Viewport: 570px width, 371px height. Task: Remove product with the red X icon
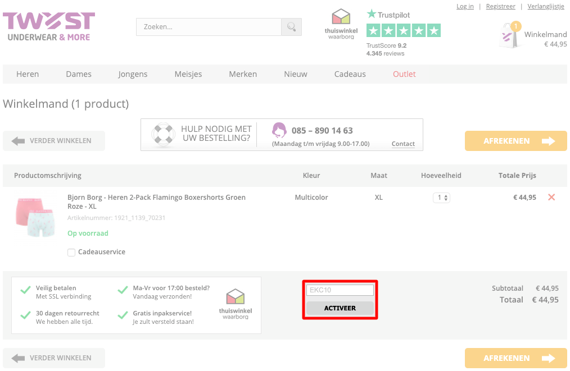click(551, 197)
